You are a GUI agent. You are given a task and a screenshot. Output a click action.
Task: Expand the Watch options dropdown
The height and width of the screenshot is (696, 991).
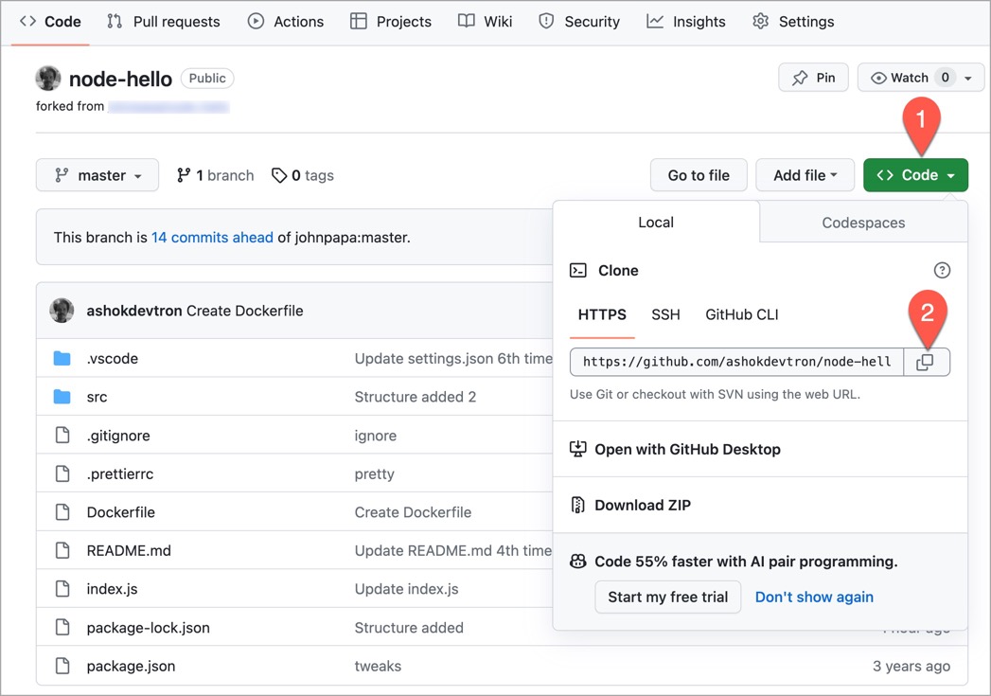967,78
